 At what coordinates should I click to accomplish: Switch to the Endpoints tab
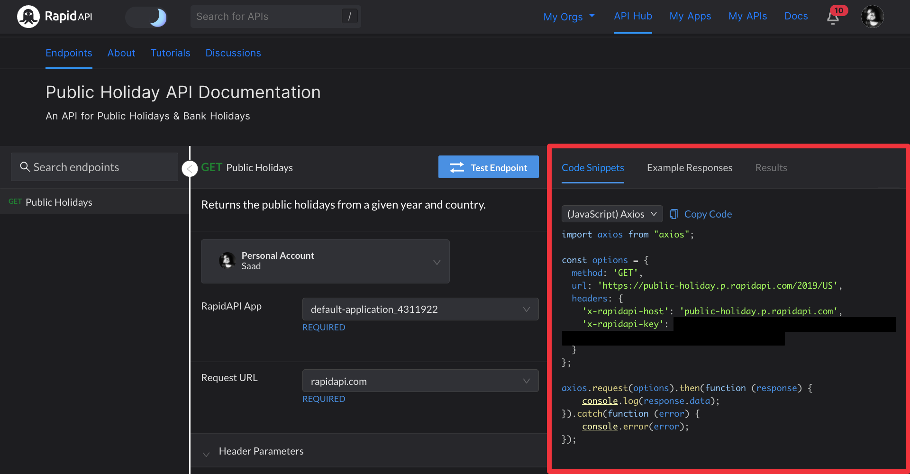[69, 53]
